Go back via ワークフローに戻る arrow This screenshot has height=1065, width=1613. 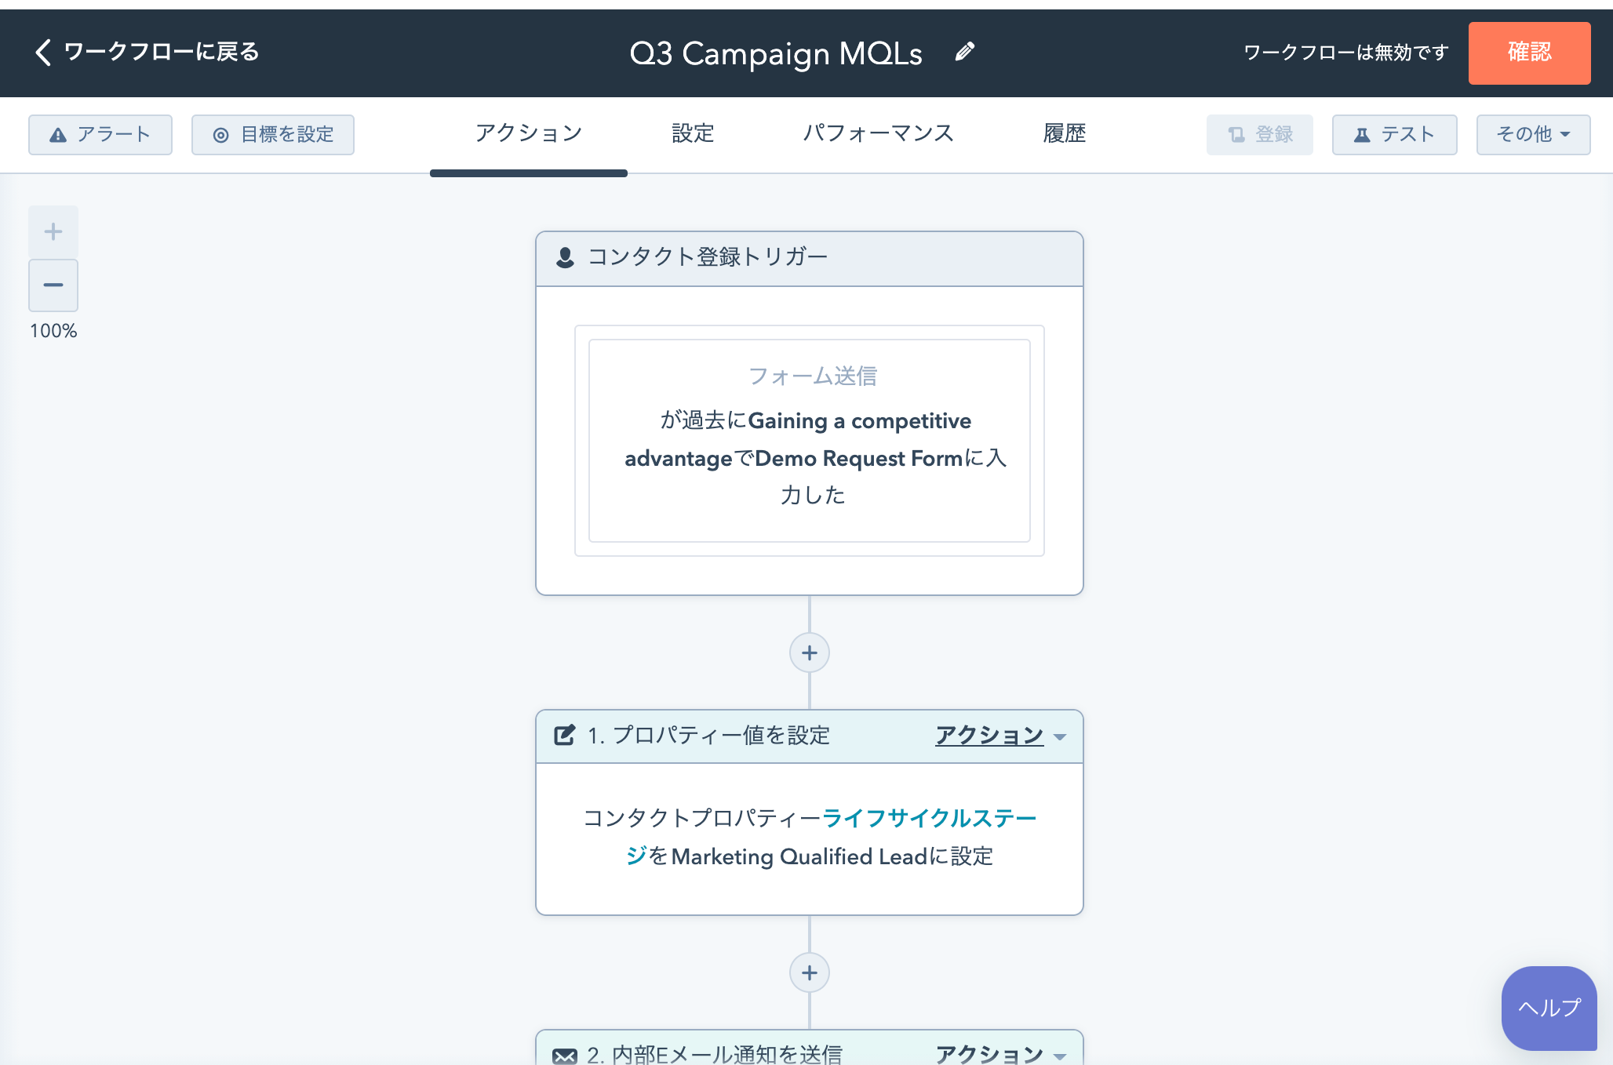(x=147, y=52)
